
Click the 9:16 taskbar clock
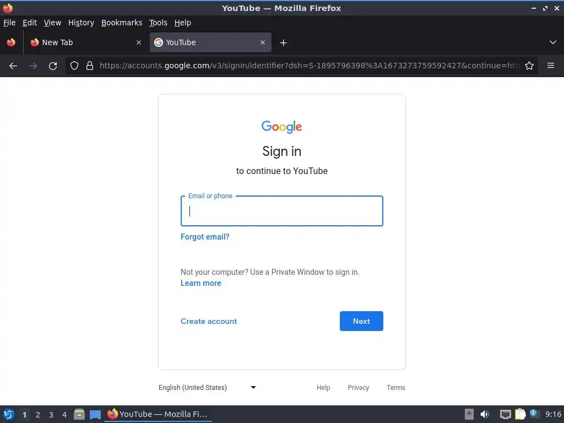(x=553, y=414)
